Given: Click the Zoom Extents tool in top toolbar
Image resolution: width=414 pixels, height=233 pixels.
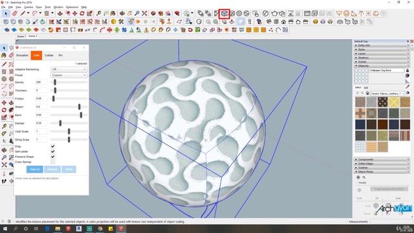Looking at the screenshot, I should 144,13.
